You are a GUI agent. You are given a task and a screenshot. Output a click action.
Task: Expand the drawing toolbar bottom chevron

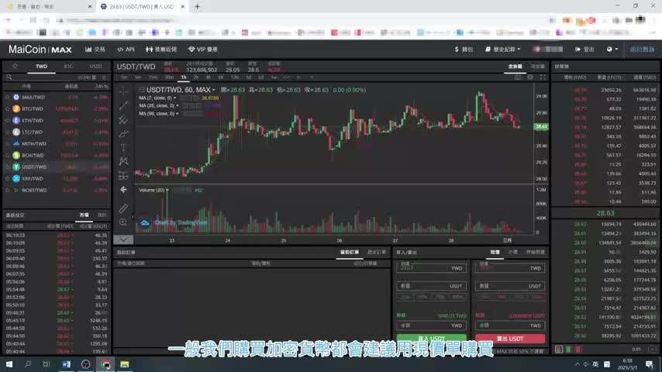coord(123,239)
